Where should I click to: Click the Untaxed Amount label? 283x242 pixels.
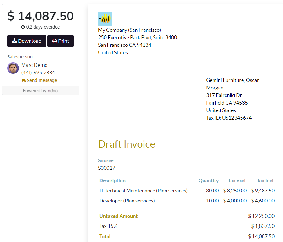(118, 216)
